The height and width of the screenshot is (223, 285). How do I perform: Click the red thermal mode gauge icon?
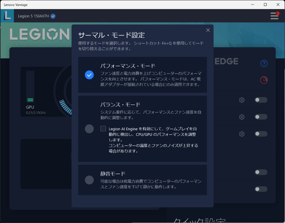click(x=264, y=80)
